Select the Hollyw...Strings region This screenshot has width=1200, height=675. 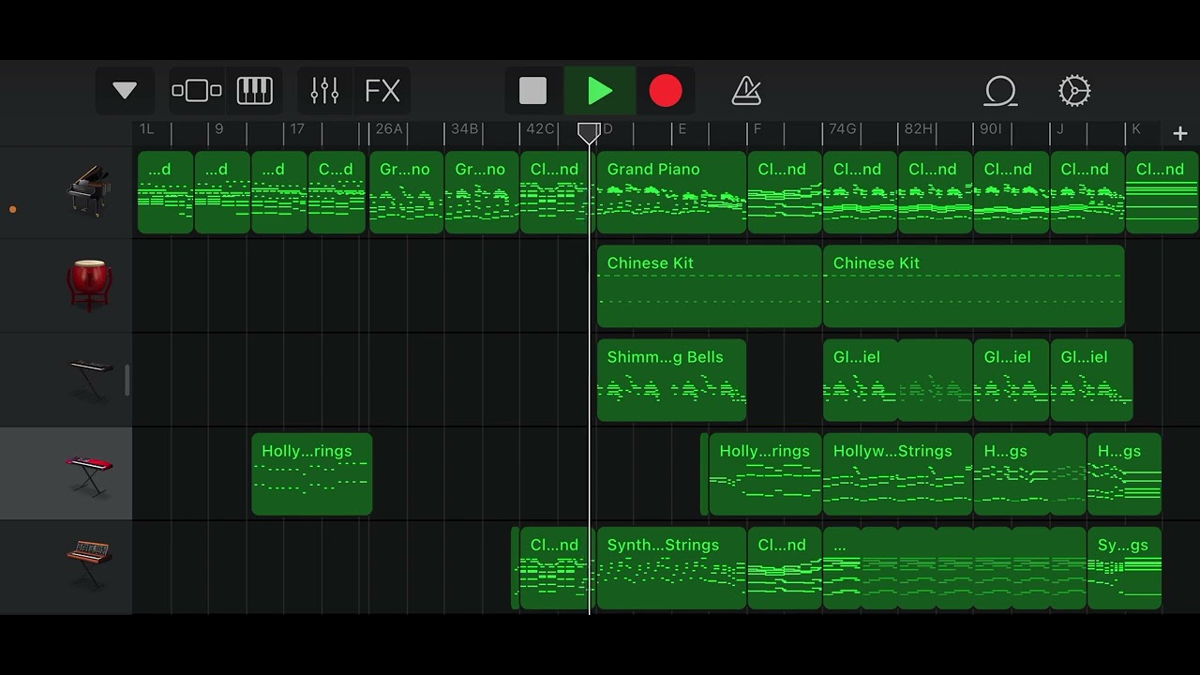click(897, 473)
